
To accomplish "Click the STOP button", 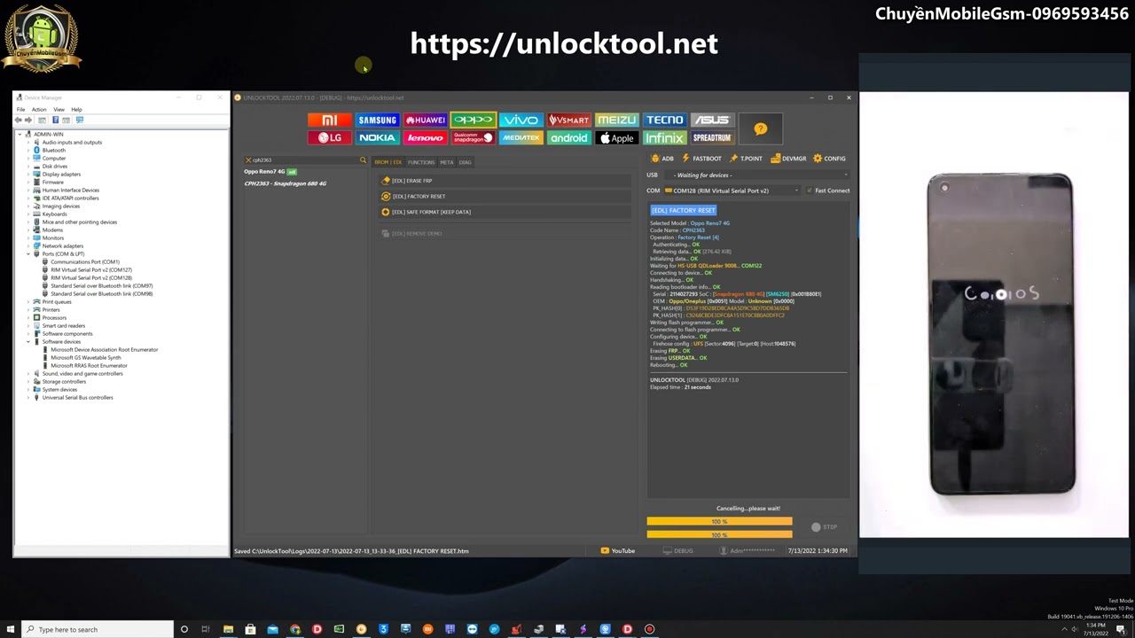I will pyautogui.click(x=825, y=527).
